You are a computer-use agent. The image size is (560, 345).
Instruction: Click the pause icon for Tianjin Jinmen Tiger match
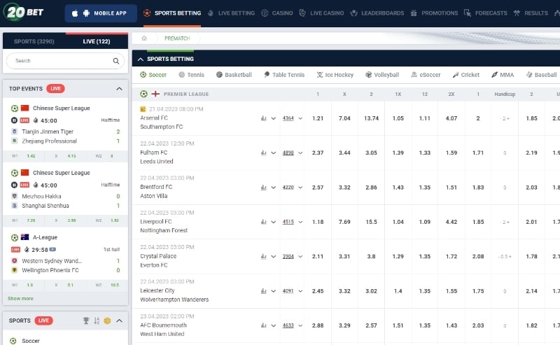[14, 120]
